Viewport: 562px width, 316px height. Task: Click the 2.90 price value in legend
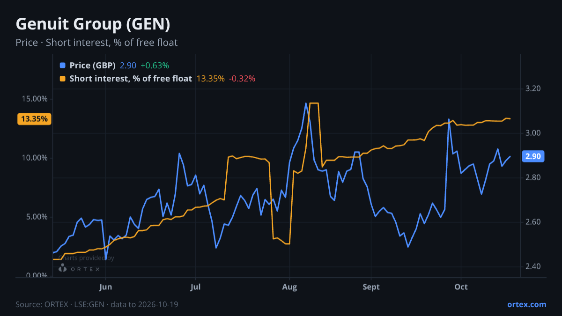coord(128,66)
